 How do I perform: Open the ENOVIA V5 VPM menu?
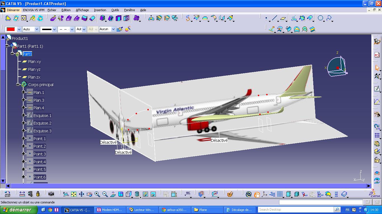point(34,10)
